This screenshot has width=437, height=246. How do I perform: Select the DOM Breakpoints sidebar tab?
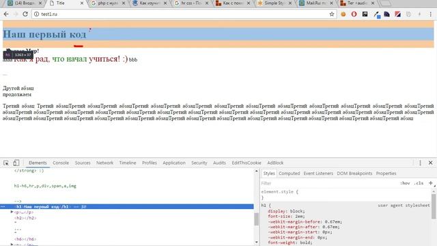tap(354, 173)
